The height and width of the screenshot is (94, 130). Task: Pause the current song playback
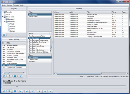(9, 91)
